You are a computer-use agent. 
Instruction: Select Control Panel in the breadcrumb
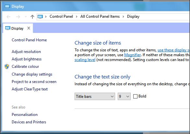[61, 16]
